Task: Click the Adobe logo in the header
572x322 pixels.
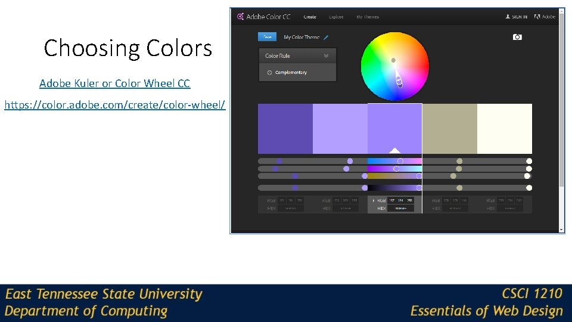Action: 537,17
